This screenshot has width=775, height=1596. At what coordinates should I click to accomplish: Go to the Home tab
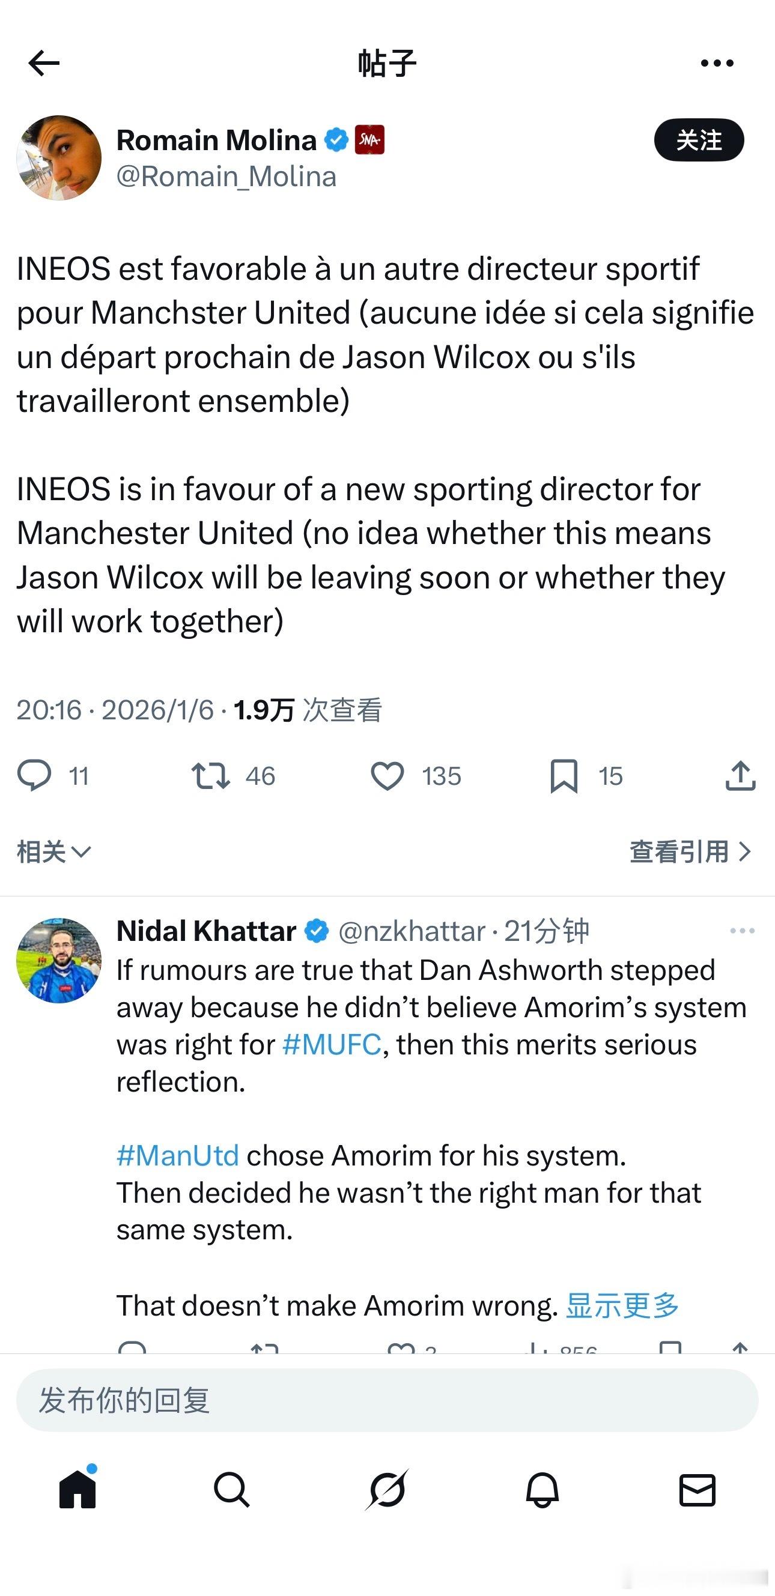pos(77,1490)
